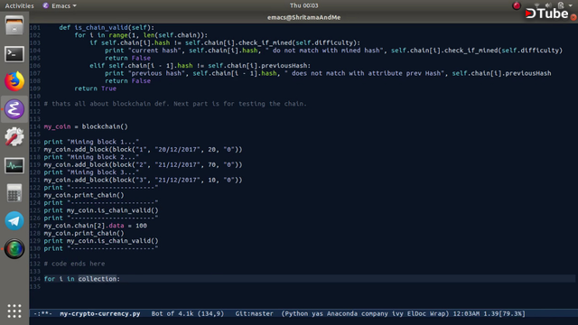
Task: Click buffer name my-crypto-currency.py in mode line
Action: point(100,313)
